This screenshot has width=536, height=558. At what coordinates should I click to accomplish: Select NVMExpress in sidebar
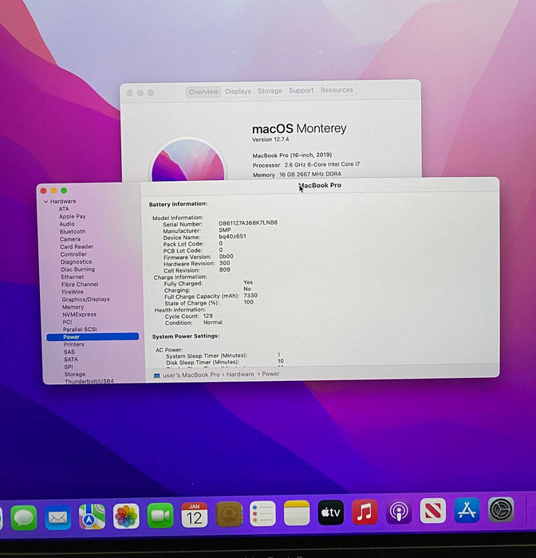[x=80, y=315]
